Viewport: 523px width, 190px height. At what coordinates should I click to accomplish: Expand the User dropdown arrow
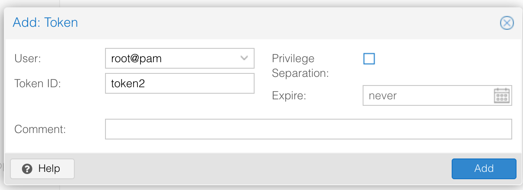(x=244, y=58)
